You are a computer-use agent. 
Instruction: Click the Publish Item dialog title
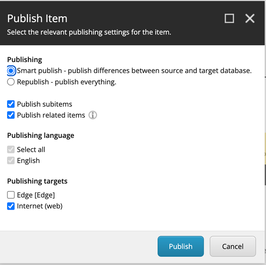coord(37,19)
